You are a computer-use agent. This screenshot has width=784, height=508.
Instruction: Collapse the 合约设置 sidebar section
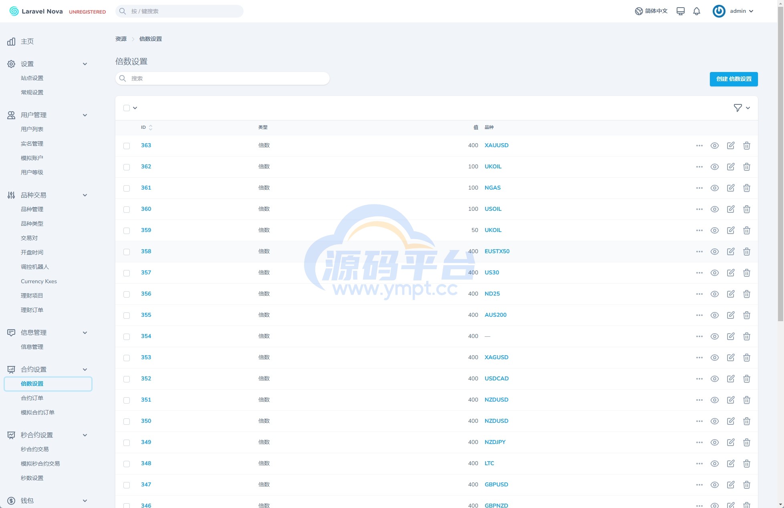pos(85,370)
